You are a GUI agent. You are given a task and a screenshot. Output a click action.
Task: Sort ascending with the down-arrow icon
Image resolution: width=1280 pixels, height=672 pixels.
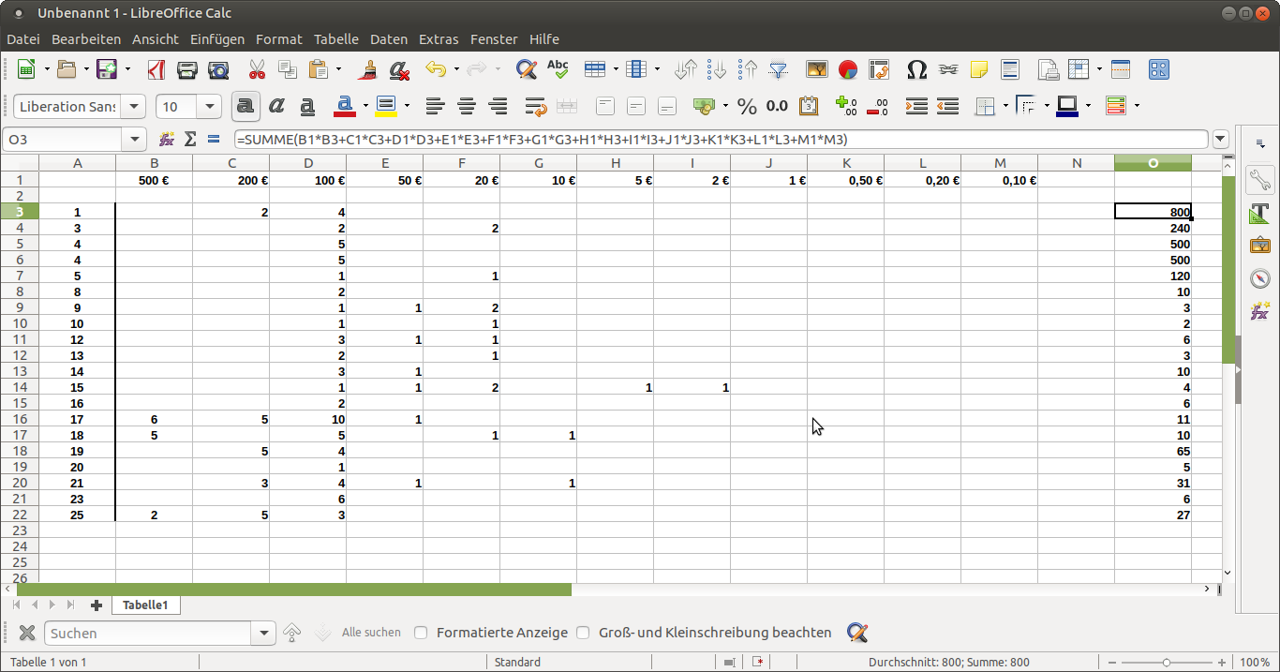tap(717, 69)
